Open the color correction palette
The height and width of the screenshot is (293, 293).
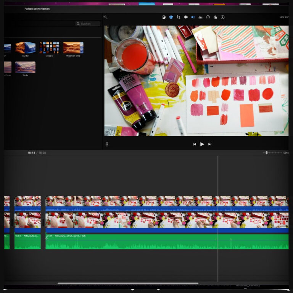point(171,17)
